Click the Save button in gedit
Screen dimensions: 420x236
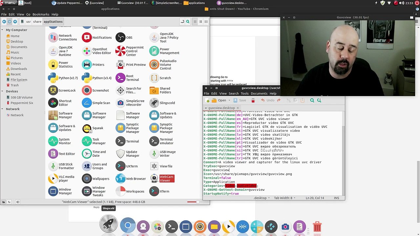coord(240,100)
